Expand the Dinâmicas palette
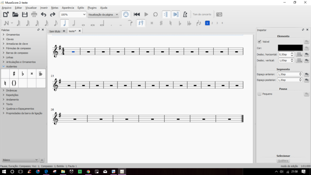311x175 pixels. 12,90
